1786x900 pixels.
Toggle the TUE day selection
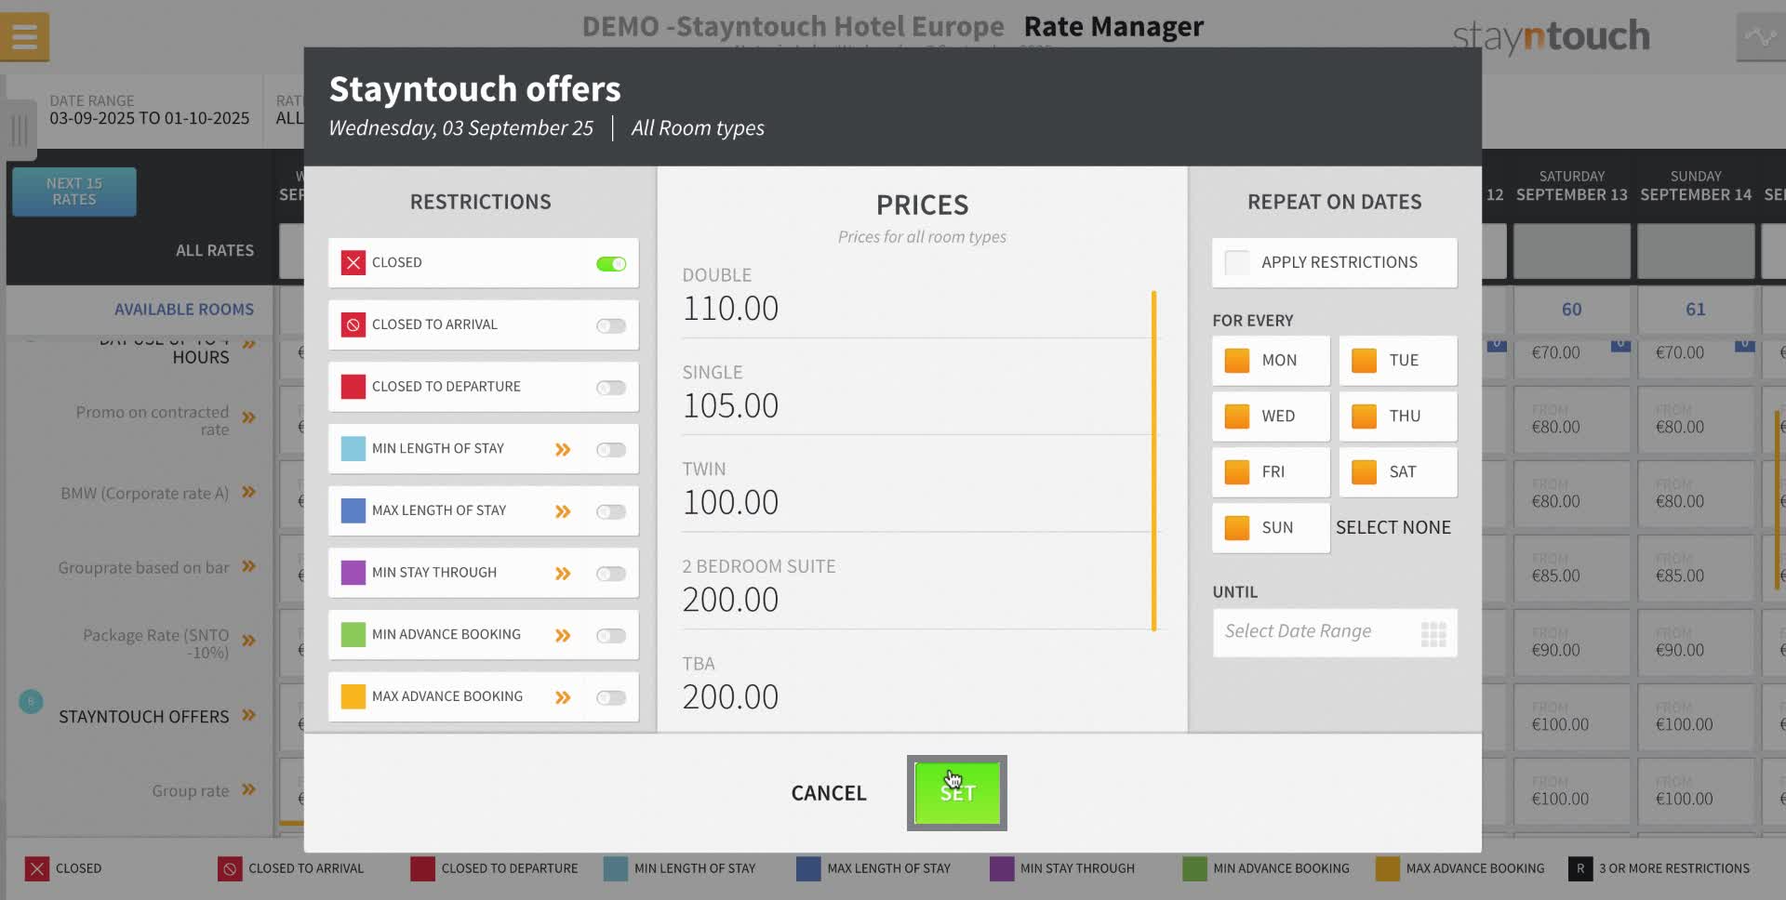(1397, 361)
